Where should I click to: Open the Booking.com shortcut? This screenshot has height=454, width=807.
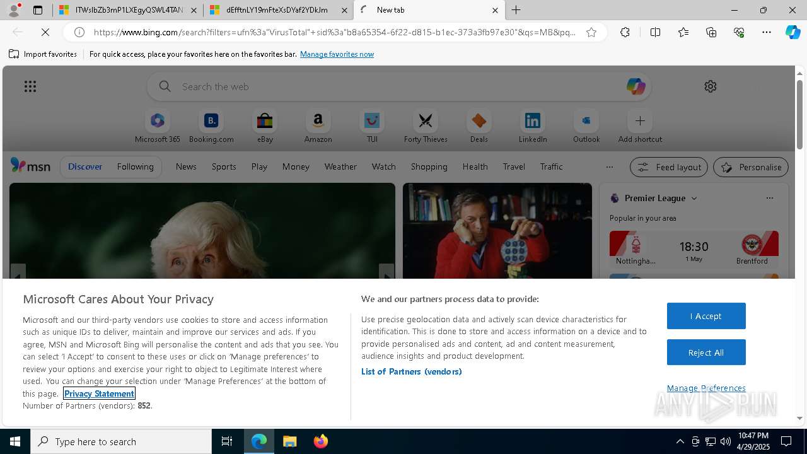211,127
